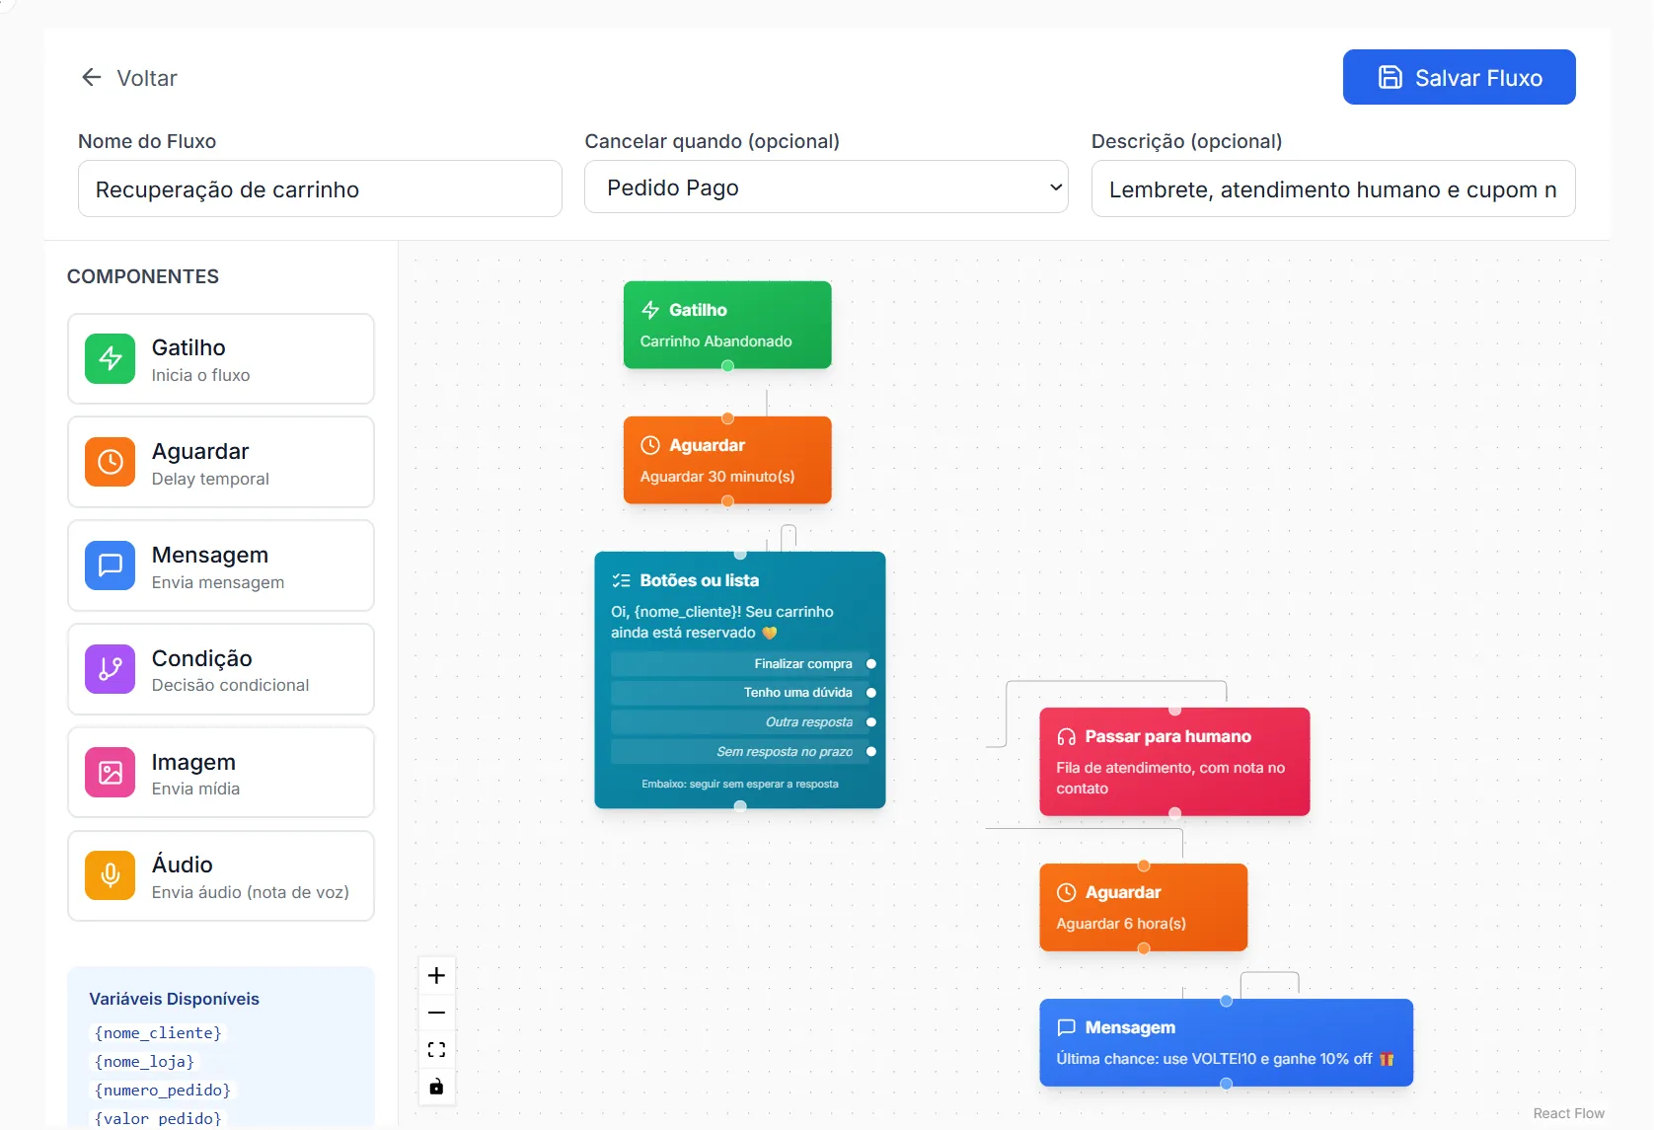Click the Tenho uma dúvida output handle

(871, 693)
